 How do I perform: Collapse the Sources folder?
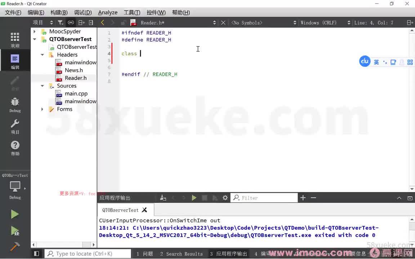pos(43,86)
